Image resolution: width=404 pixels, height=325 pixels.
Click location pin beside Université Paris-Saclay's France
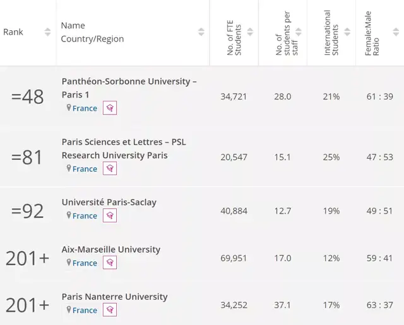69,215
